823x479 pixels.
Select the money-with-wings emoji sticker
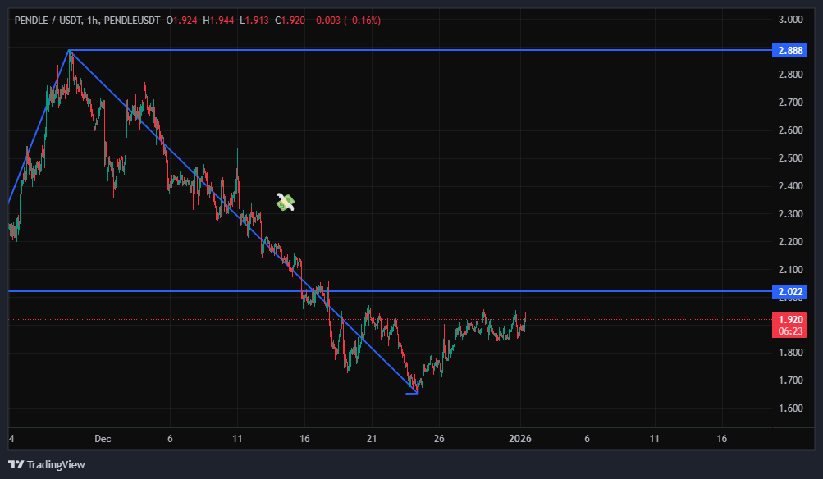(285, 202)
